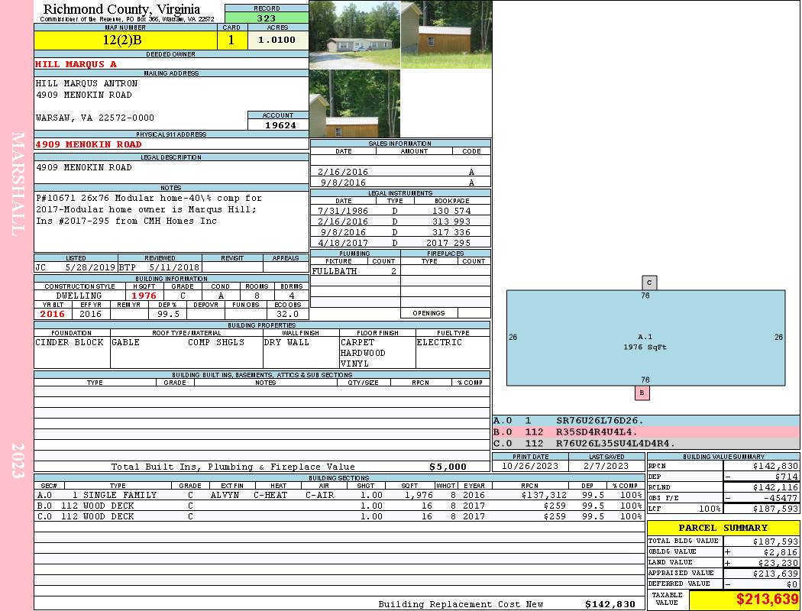Screen dimensions: 802x611
Task: Open the lower shed photo under the house
Action: 354,103
